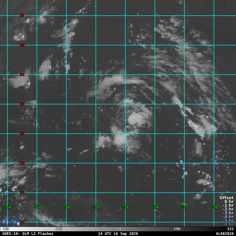Image resolution: width=236 pixels, height=236 pixels.
Task: Click the 290 value on colorbar
Action: pos(177,229)
